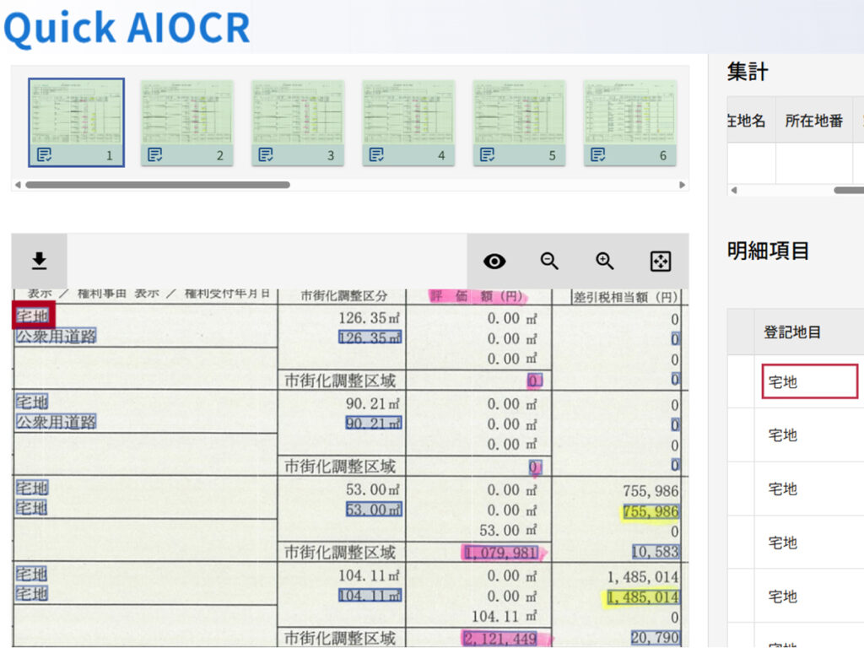Image resolution: width=864 pixels, height=648 pixels.
Task: Zoom in on the document preview
Action: pyautogui.click(x=604, y=262)
